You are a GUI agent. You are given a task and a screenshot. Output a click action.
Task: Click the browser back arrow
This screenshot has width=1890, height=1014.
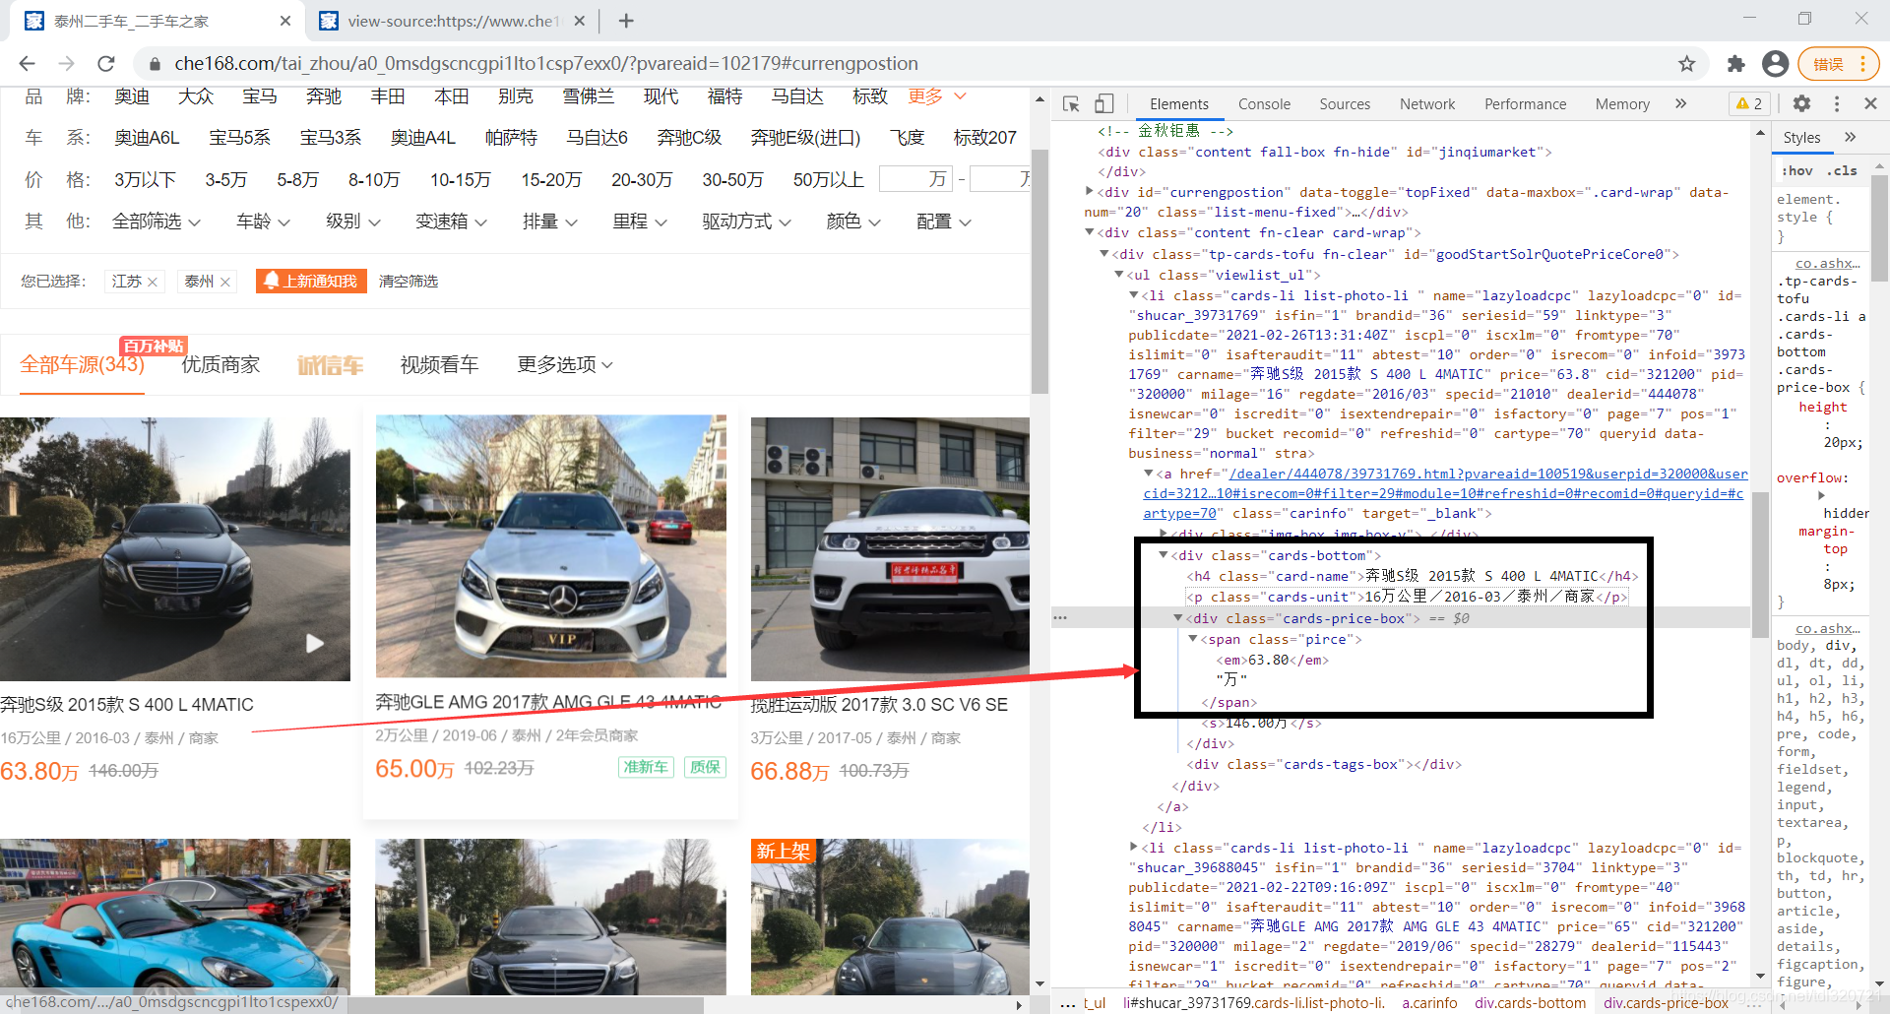[27, 63]
